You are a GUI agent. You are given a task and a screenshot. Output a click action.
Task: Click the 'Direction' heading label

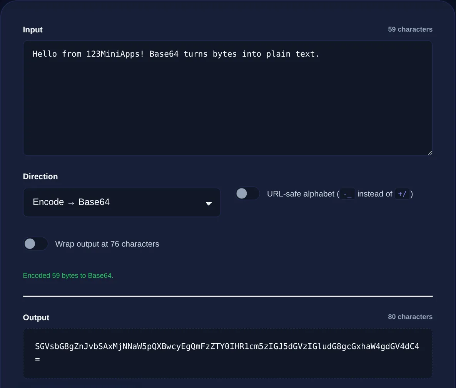tap(40, 176)
